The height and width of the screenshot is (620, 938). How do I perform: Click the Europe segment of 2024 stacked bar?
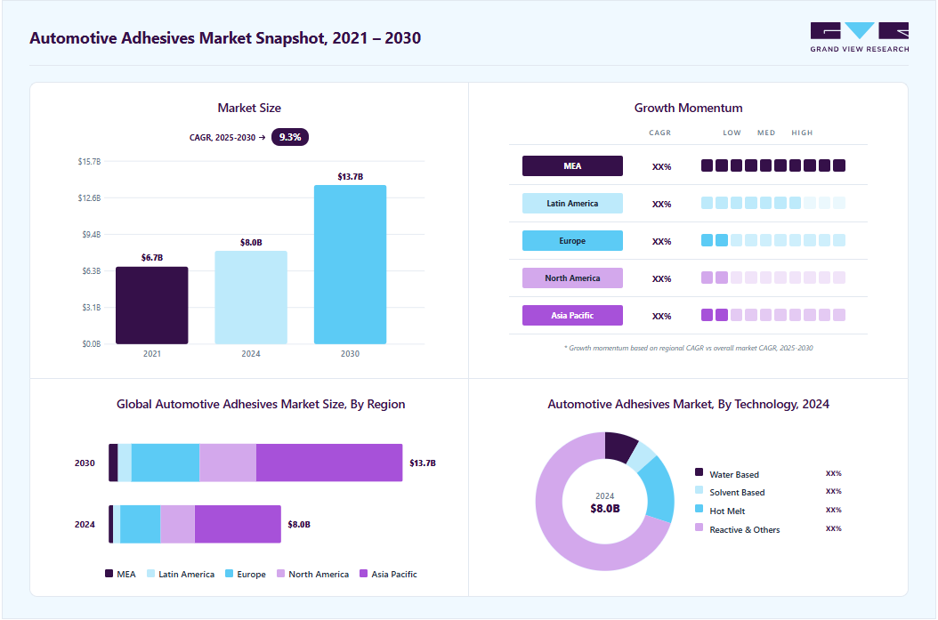point(140,524)
